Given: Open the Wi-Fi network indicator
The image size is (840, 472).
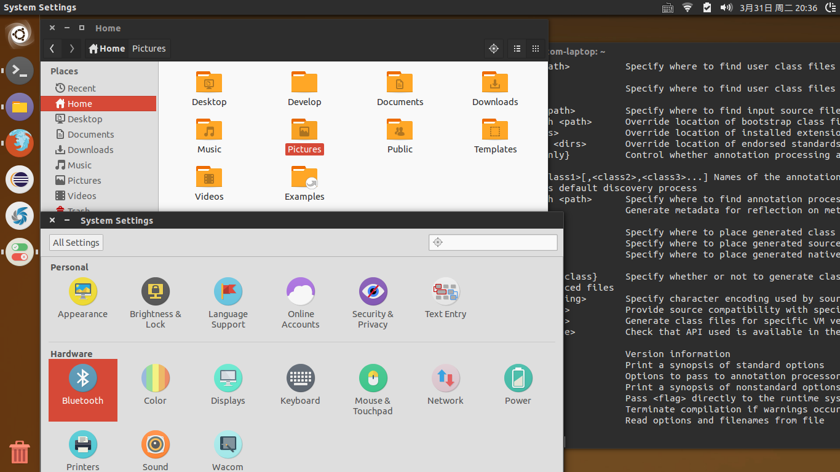Looking at the screenshot, I should [x=687, y=7].
